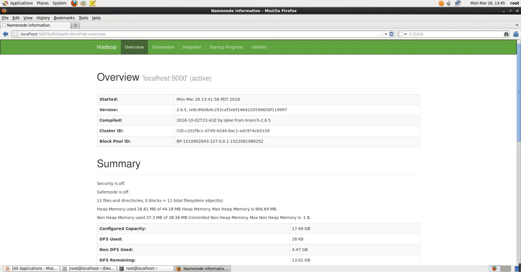Switch to root@localhost:~/Des... terminal taskbar button

click(89, 269)
